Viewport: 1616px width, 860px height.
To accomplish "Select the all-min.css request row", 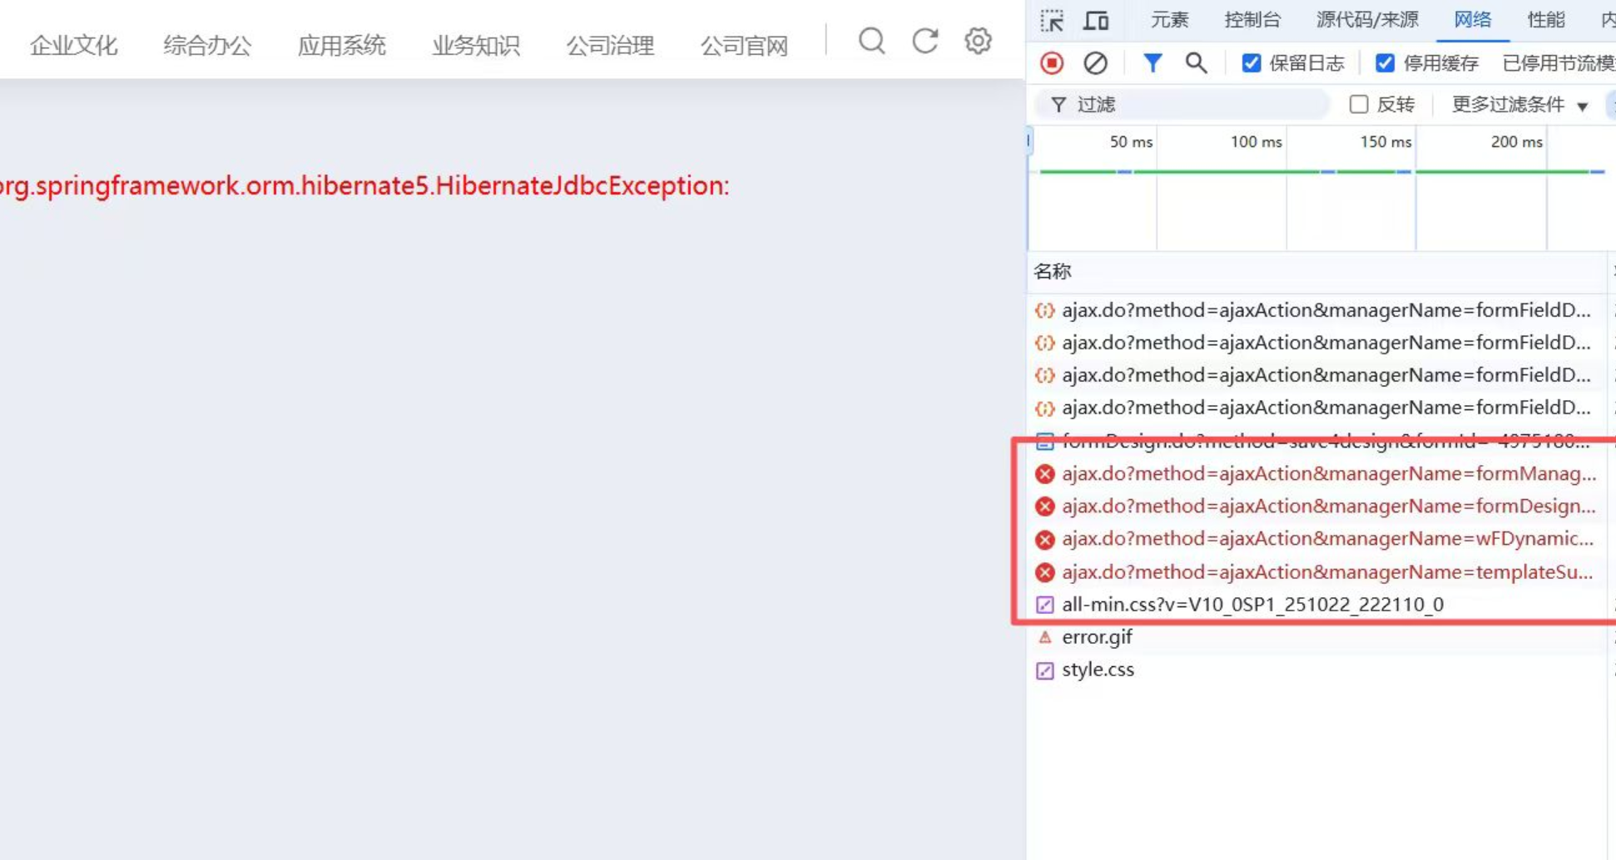I will (1318, 605).
